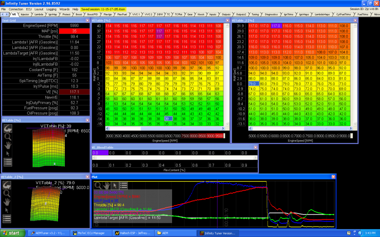The height and width of the screenshot is (237, 380).
Task: Click the right tab scroll arrow in the tab bar
Action: (x=7, y=14)
